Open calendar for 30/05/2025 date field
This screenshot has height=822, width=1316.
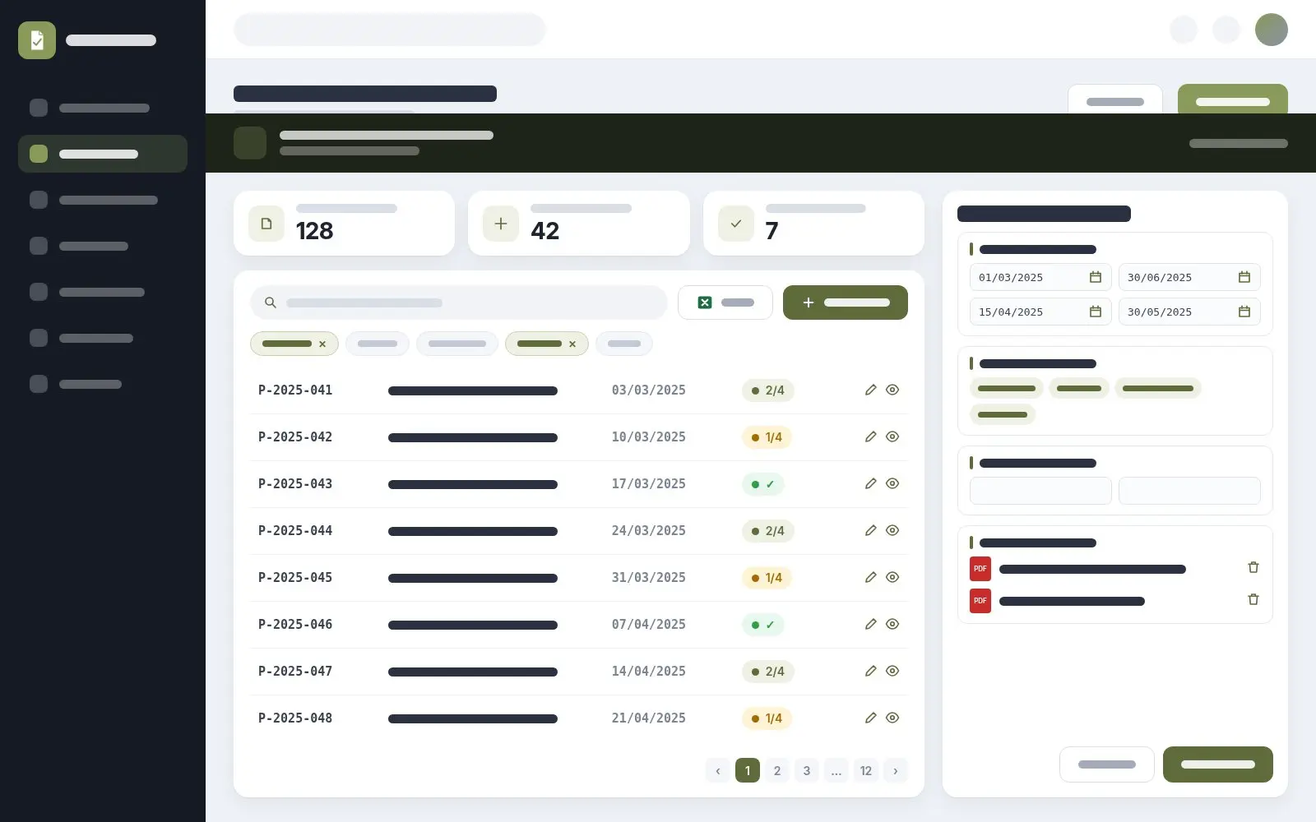(x=1244, y=312)
